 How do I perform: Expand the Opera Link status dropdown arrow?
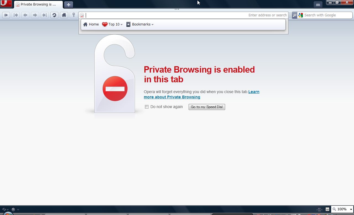coord(8,210)
